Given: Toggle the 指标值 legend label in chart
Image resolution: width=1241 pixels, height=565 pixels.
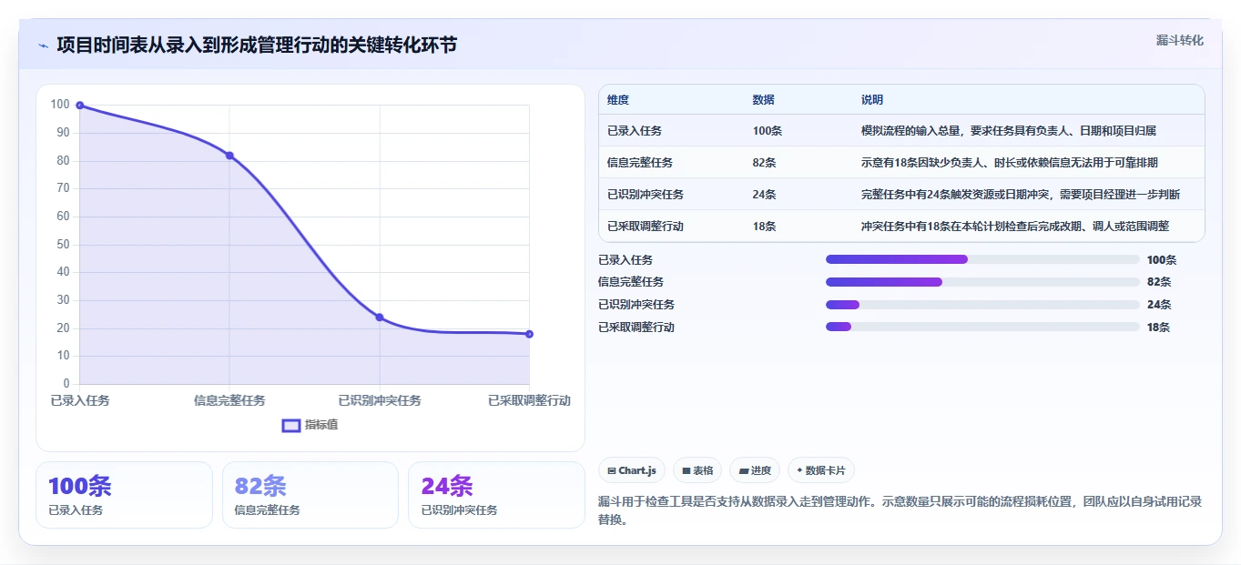Looking at the screenshot, I should click(x=321, y=425).
